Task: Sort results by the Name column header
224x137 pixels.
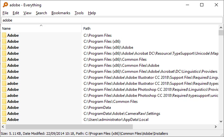Action: pyautogui.click(x=41, y=28)
